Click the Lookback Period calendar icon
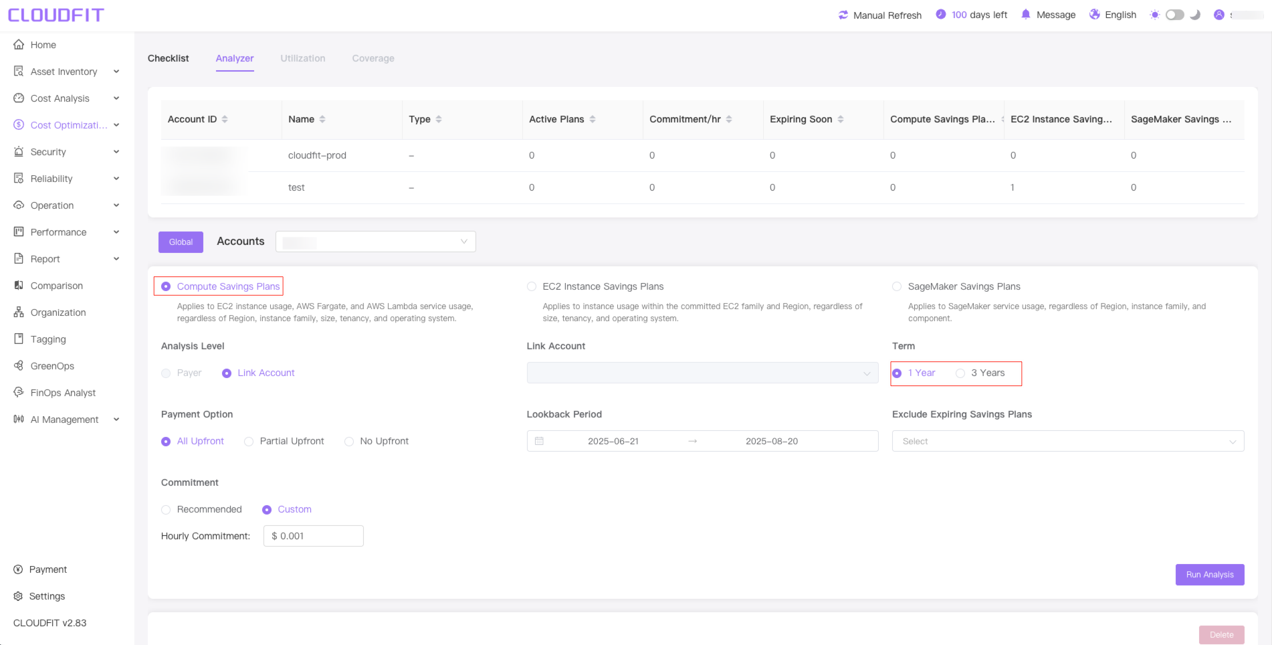1272x645 pixels. pos(539,441)
